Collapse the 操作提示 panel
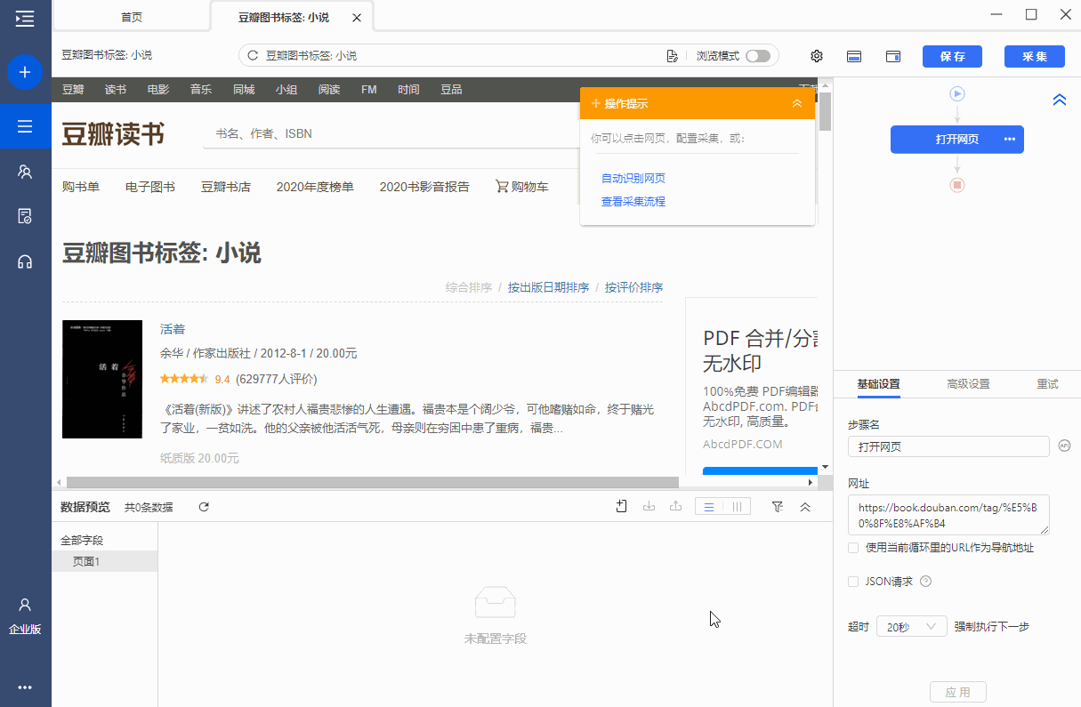Screen dimensions: 1081x707 [797, 103]
